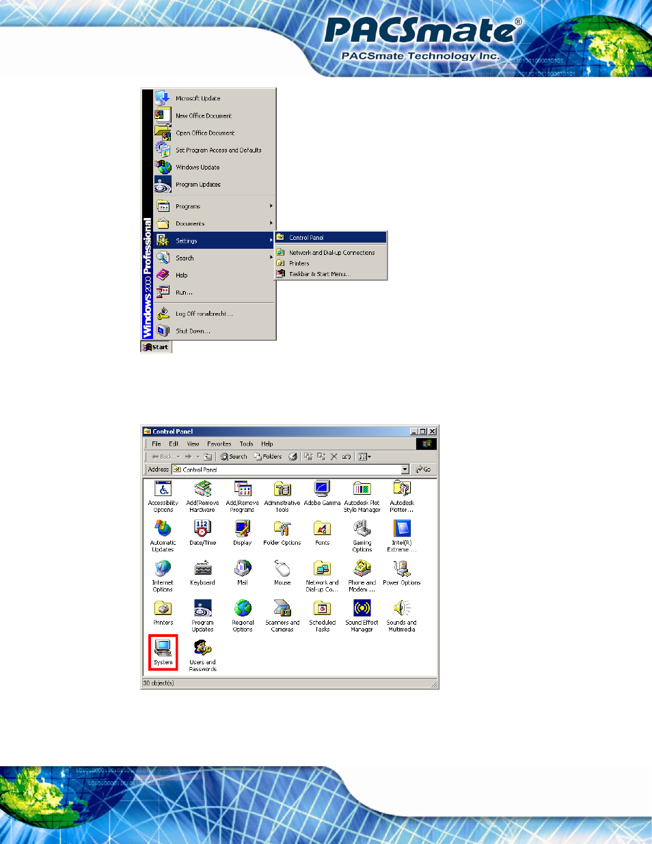Choose Windows Update in Start menu
652x844 pixels.
pos(214,167)
